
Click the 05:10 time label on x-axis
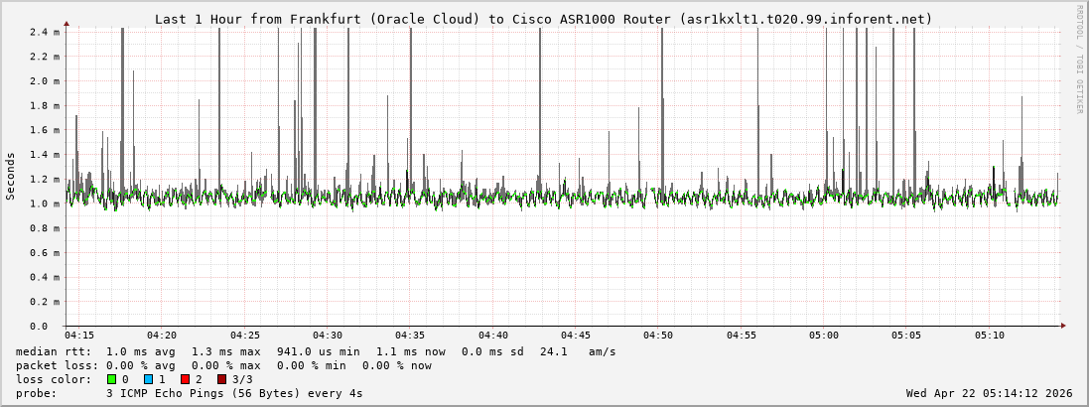click(x=989, y=336)
